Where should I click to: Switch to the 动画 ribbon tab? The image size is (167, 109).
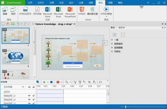click(x=91, y=3)
